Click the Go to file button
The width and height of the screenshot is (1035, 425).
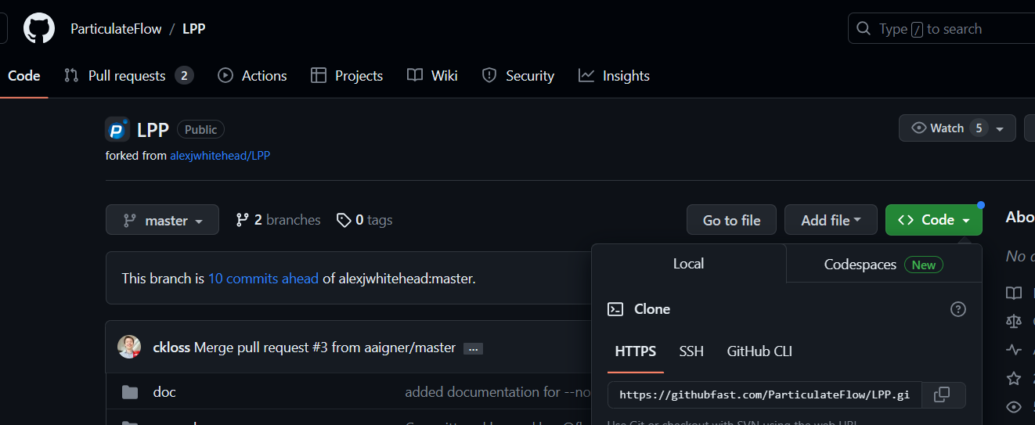(x=731, y=220)
